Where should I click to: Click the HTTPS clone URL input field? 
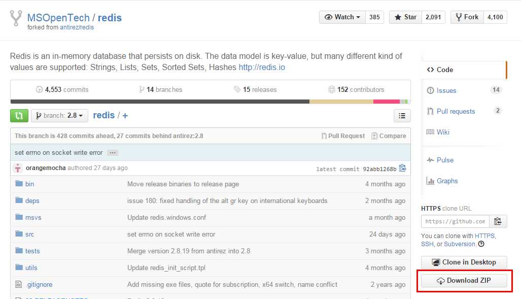(455, 221)
